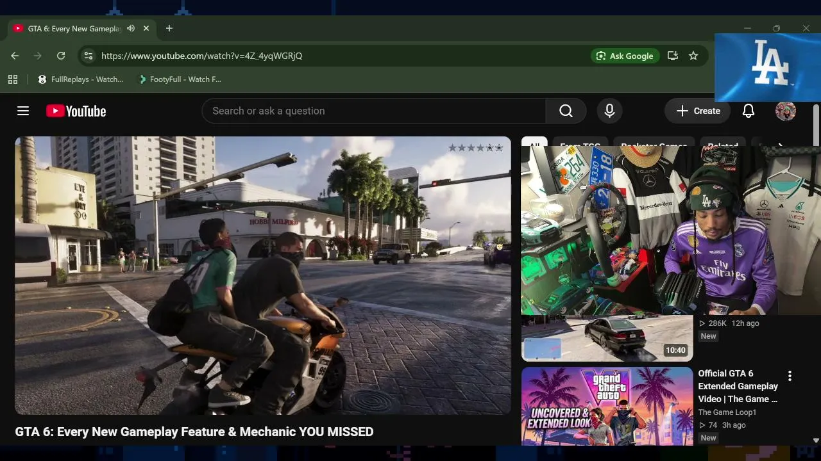
Task: Open Official GTA 6 Extended Gameplay Video title
Action: pos(738,386)
